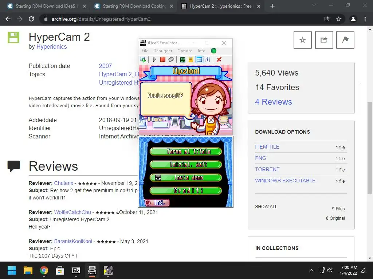Open volume control in system tray

click(x=330, y=270)
